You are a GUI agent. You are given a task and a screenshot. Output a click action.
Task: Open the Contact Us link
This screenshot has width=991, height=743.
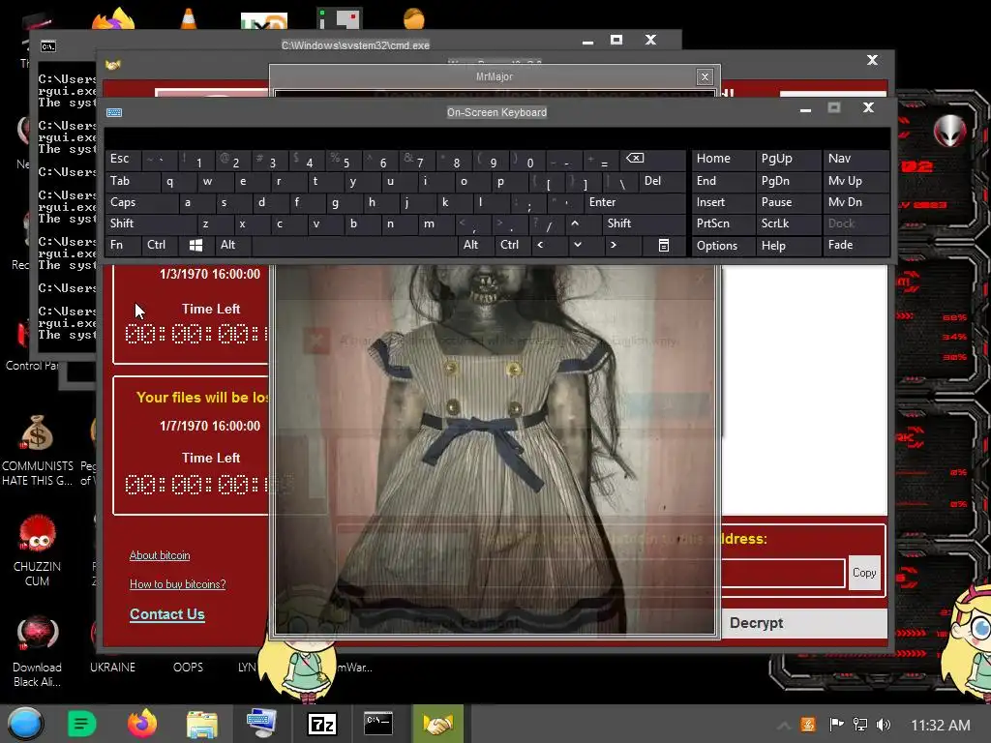click(x=166, y=614)
